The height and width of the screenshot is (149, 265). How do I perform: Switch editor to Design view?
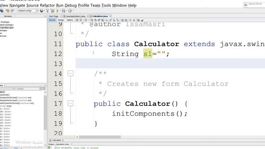61,20
